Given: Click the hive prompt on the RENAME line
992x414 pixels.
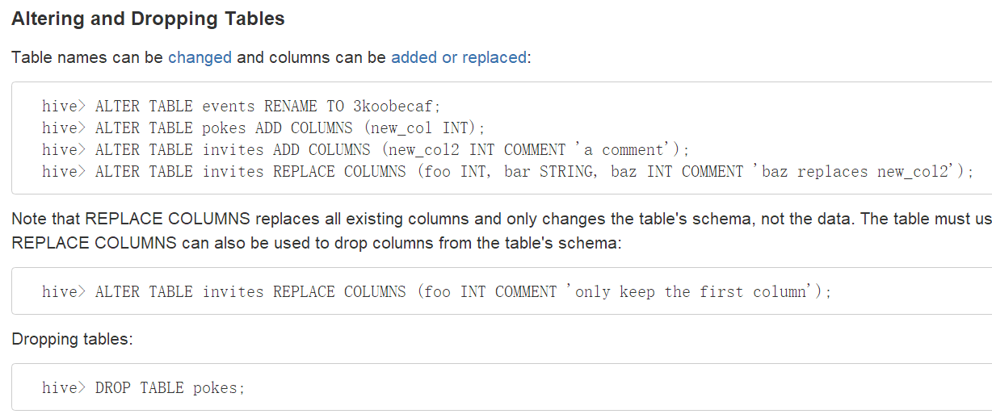Looking at the screenshot, I should [63, 106].
